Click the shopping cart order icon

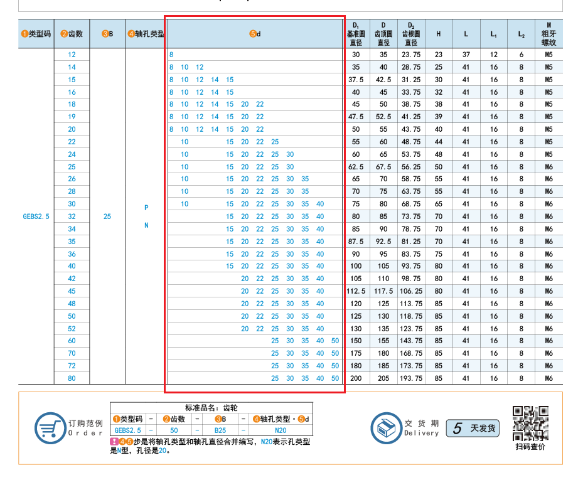point(50,428)
